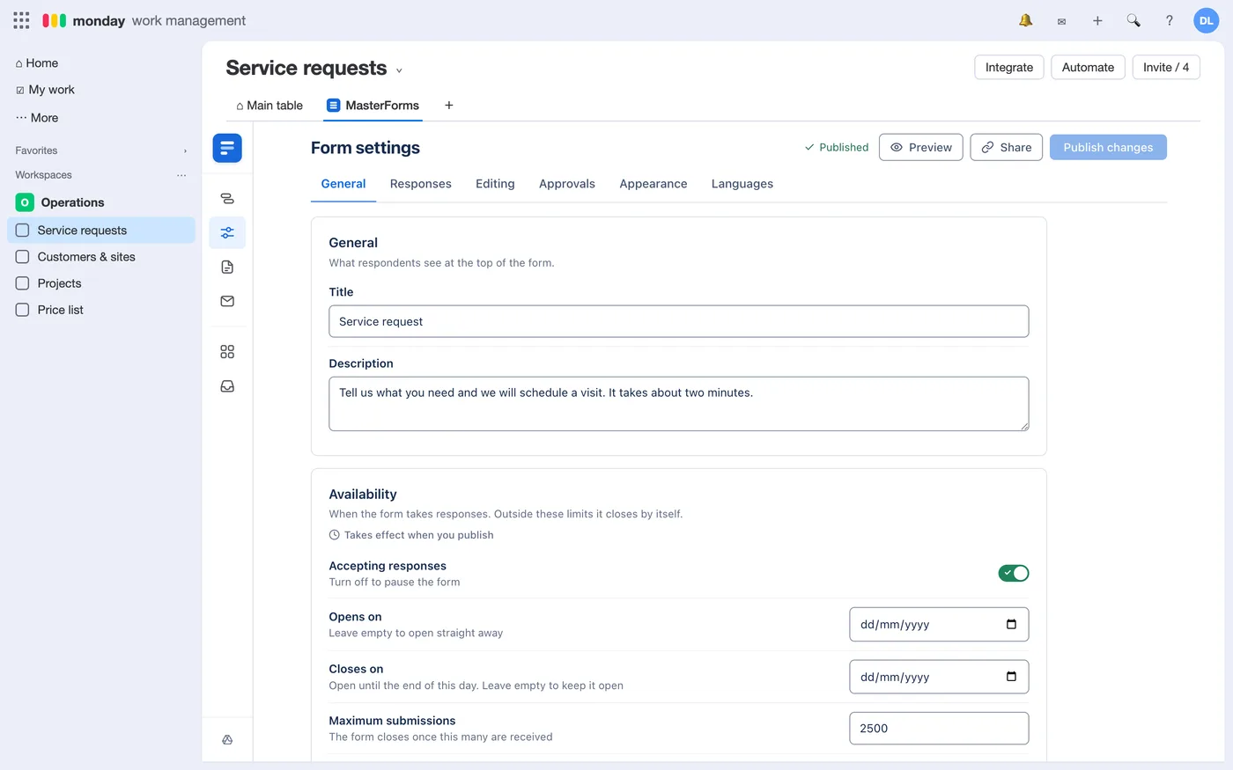Click the plus icon in top bar
The width and height of the screenshot is (1233, 770).
coord(1097,20)
